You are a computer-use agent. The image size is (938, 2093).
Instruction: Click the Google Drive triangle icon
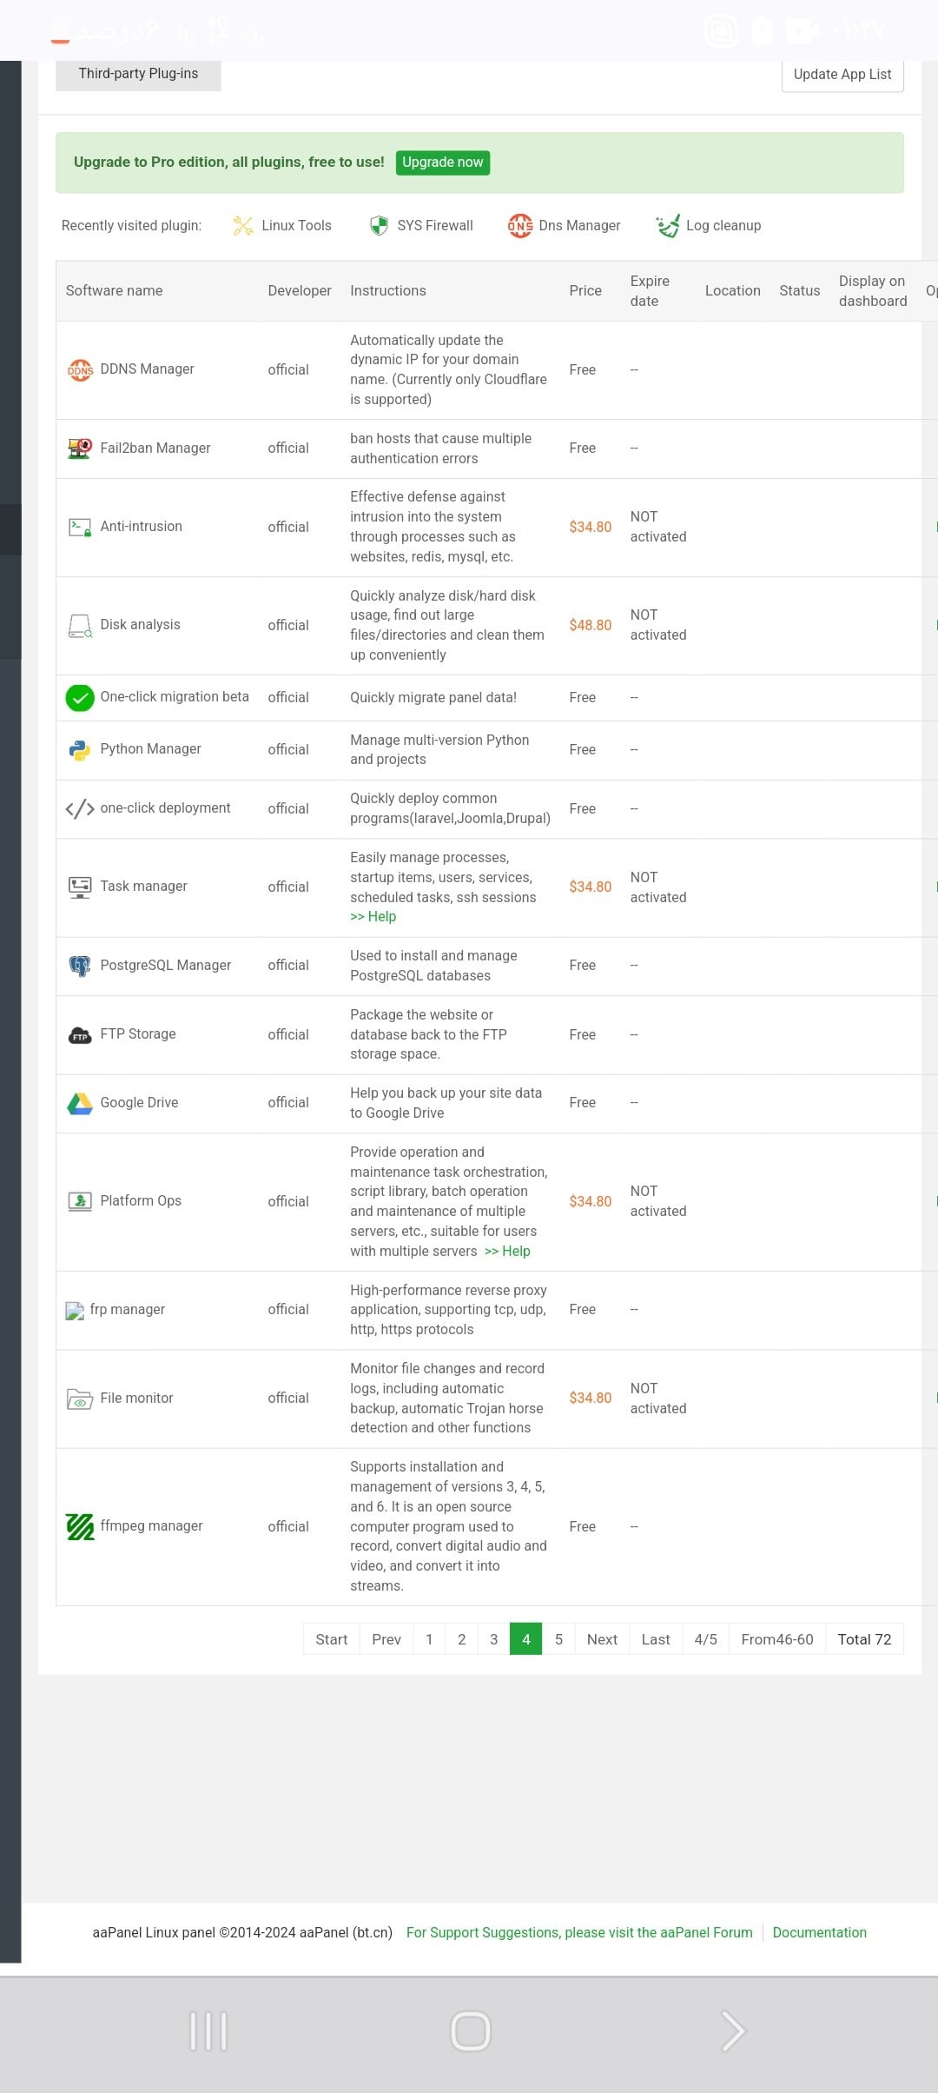click(x=80, y=1103)
